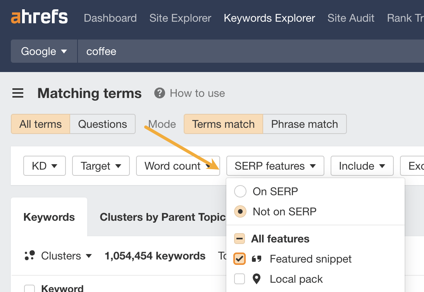Switch to the Clusters by Parent Topic tab
The width and height of the screenshot is (424, 292).
click(163, 217)
